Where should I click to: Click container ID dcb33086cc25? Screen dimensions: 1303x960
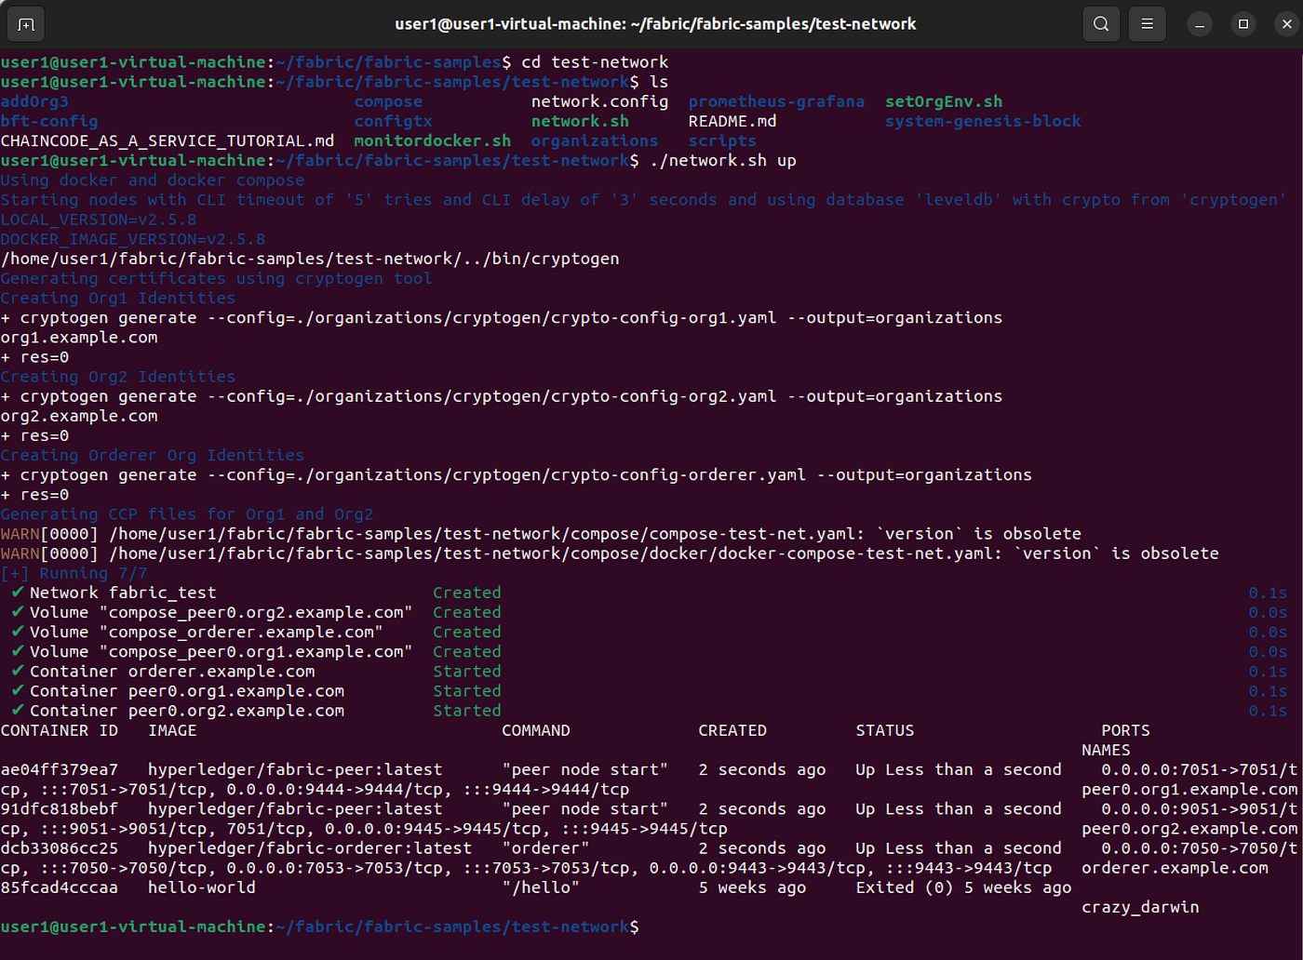point(60,848)
